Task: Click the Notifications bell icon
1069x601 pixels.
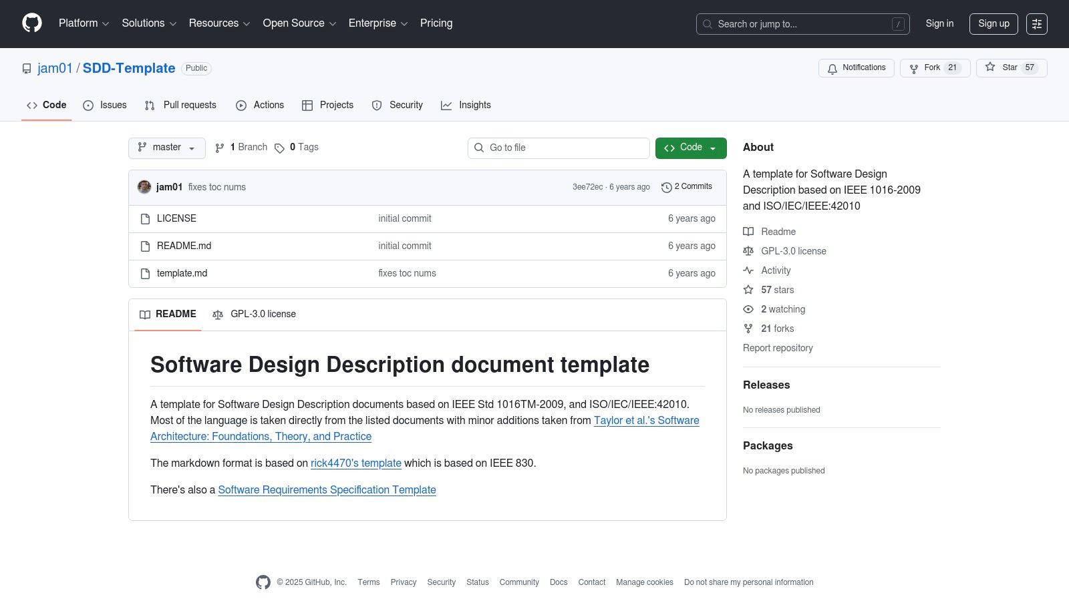Action: pos(832,68)
